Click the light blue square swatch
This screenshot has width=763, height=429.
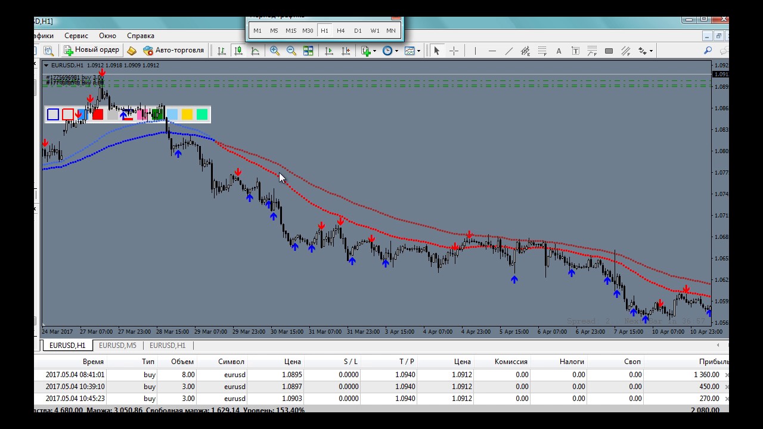pos(172,114)
